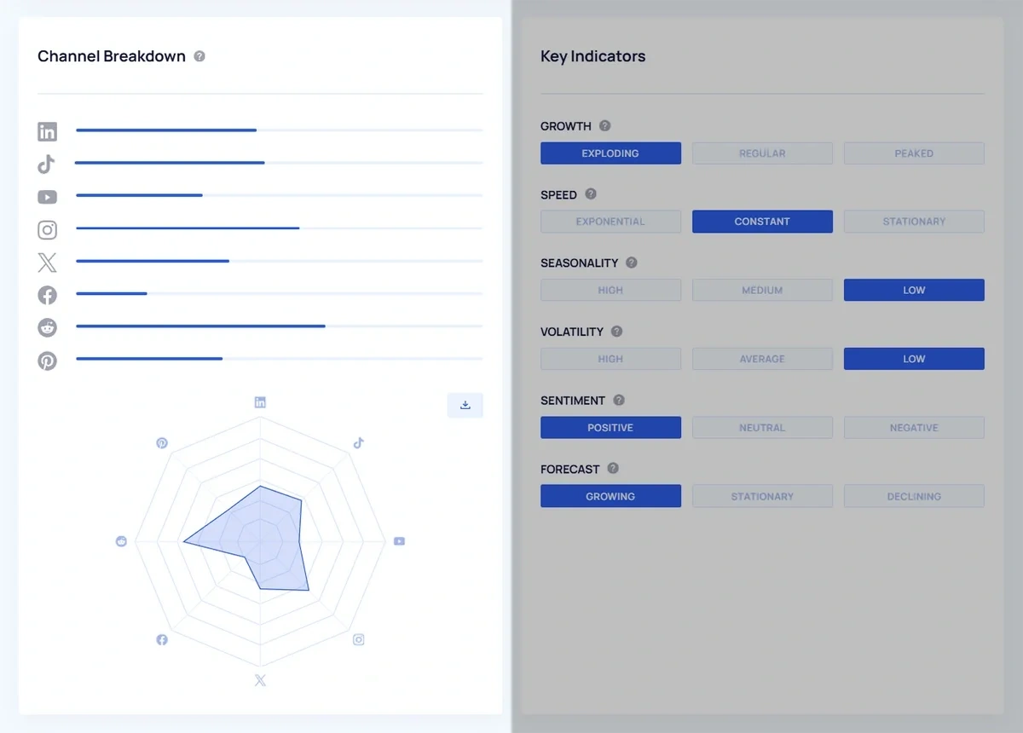
Task: Click the Sentiment question mark icon
Action: pyautogui.click(x=617, y=400)
